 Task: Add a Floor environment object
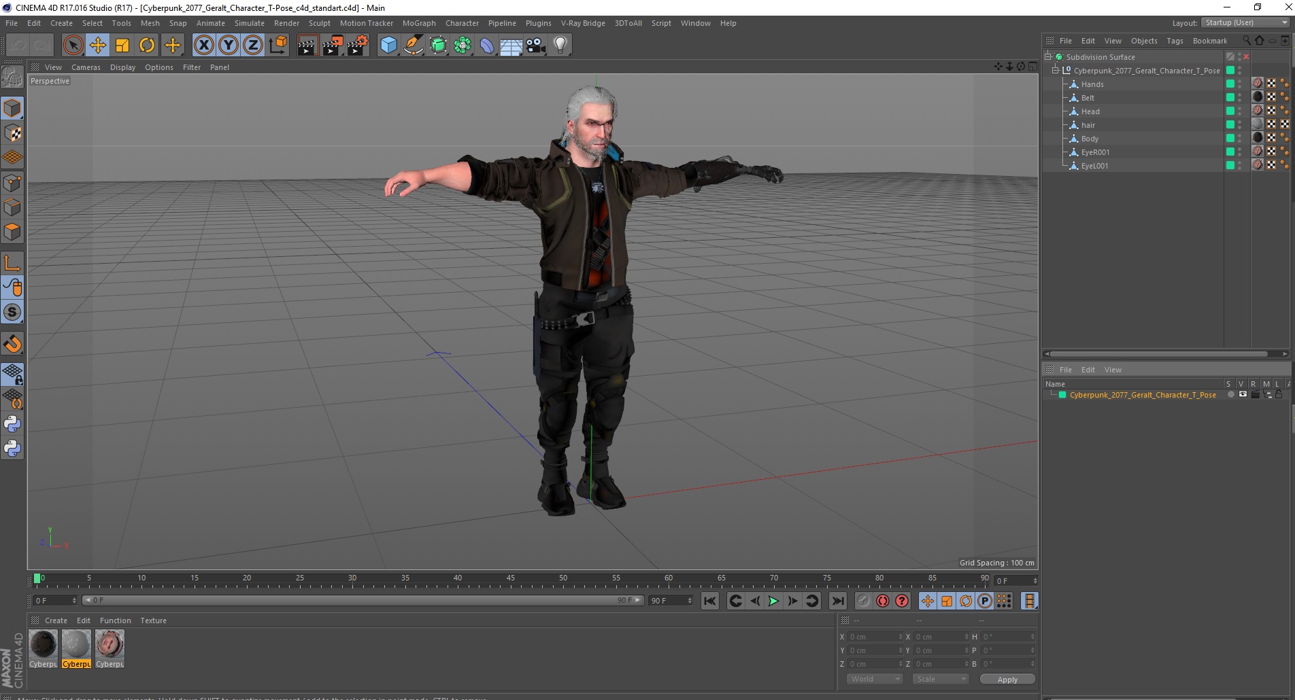[x=511, y=46]
